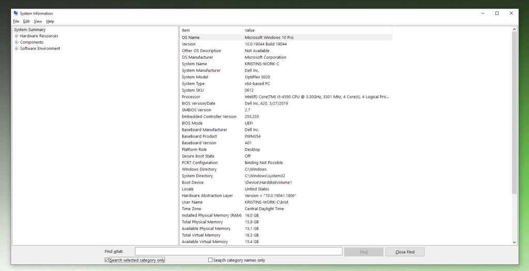Viewport: 529px width, 271px height.
Task: Click value 'Central Daylight Time'
Action: pyautogui.click(x=264, y=209)
